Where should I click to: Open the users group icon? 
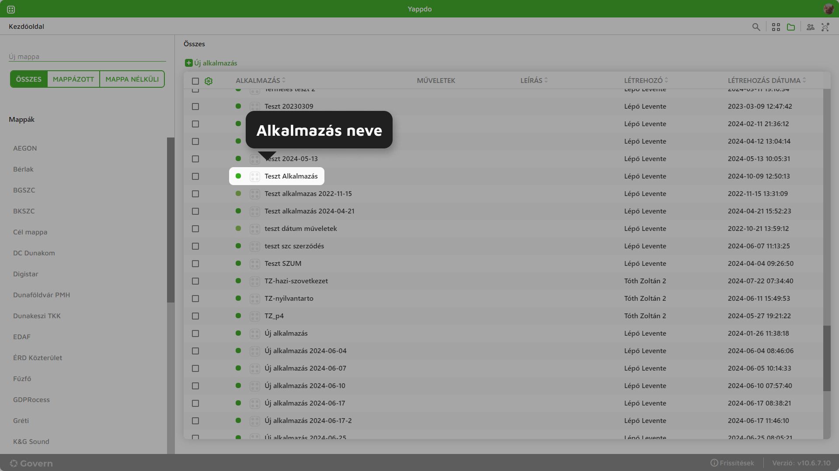click(811, 27)
